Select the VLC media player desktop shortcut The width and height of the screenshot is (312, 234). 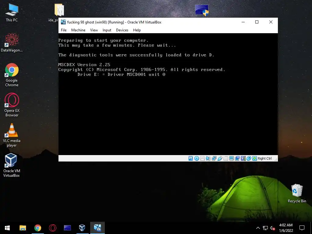tap(12, 135)
